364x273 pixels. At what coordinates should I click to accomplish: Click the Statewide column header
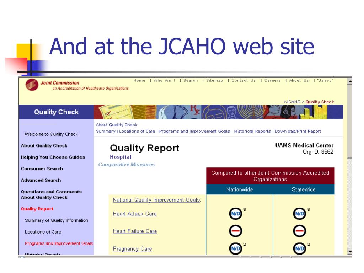(x=304, y=189)
